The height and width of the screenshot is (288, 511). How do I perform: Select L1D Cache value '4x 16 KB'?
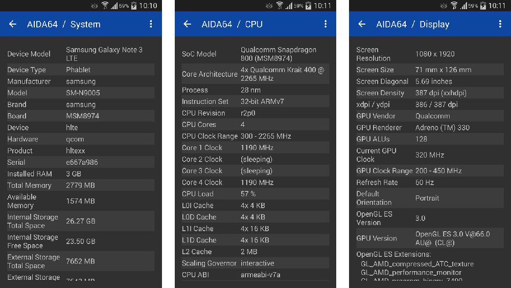pos(255,240)
